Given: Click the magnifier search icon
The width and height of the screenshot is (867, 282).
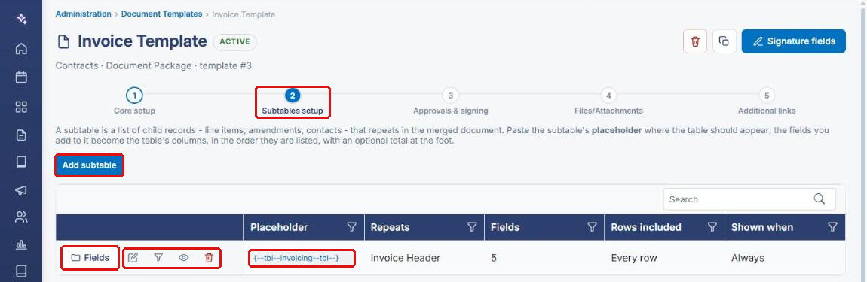Looking at the screenshot, I should 820,199.
